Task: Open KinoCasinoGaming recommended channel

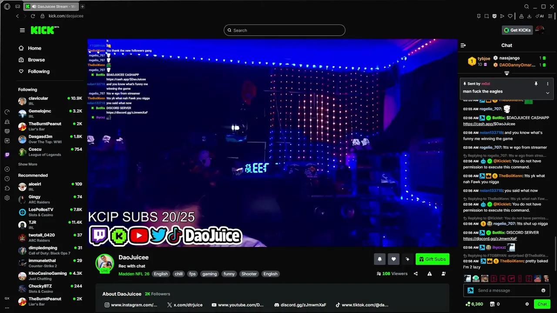Action: tap(50, 276)
